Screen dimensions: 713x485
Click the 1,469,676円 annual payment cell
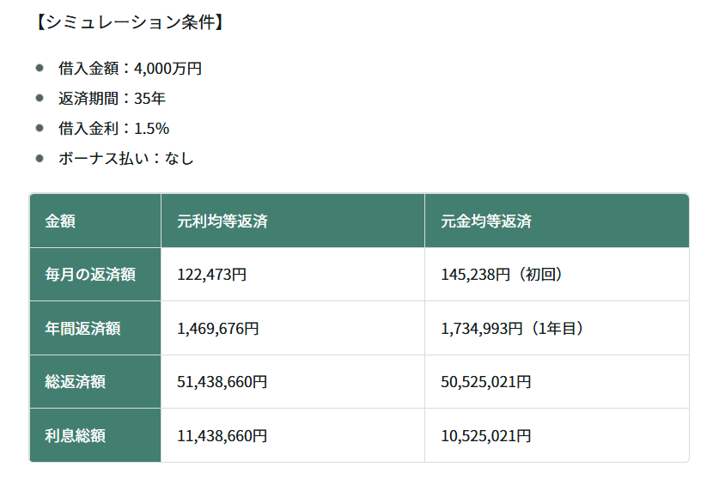pos(218,329)
